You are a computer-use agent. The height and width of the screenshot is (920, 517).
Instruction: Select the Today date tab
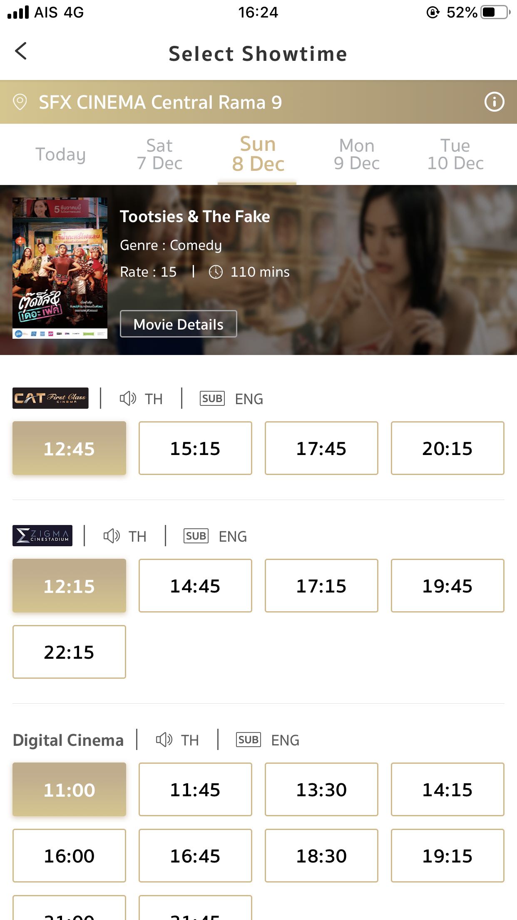click(x=61, y=154)
